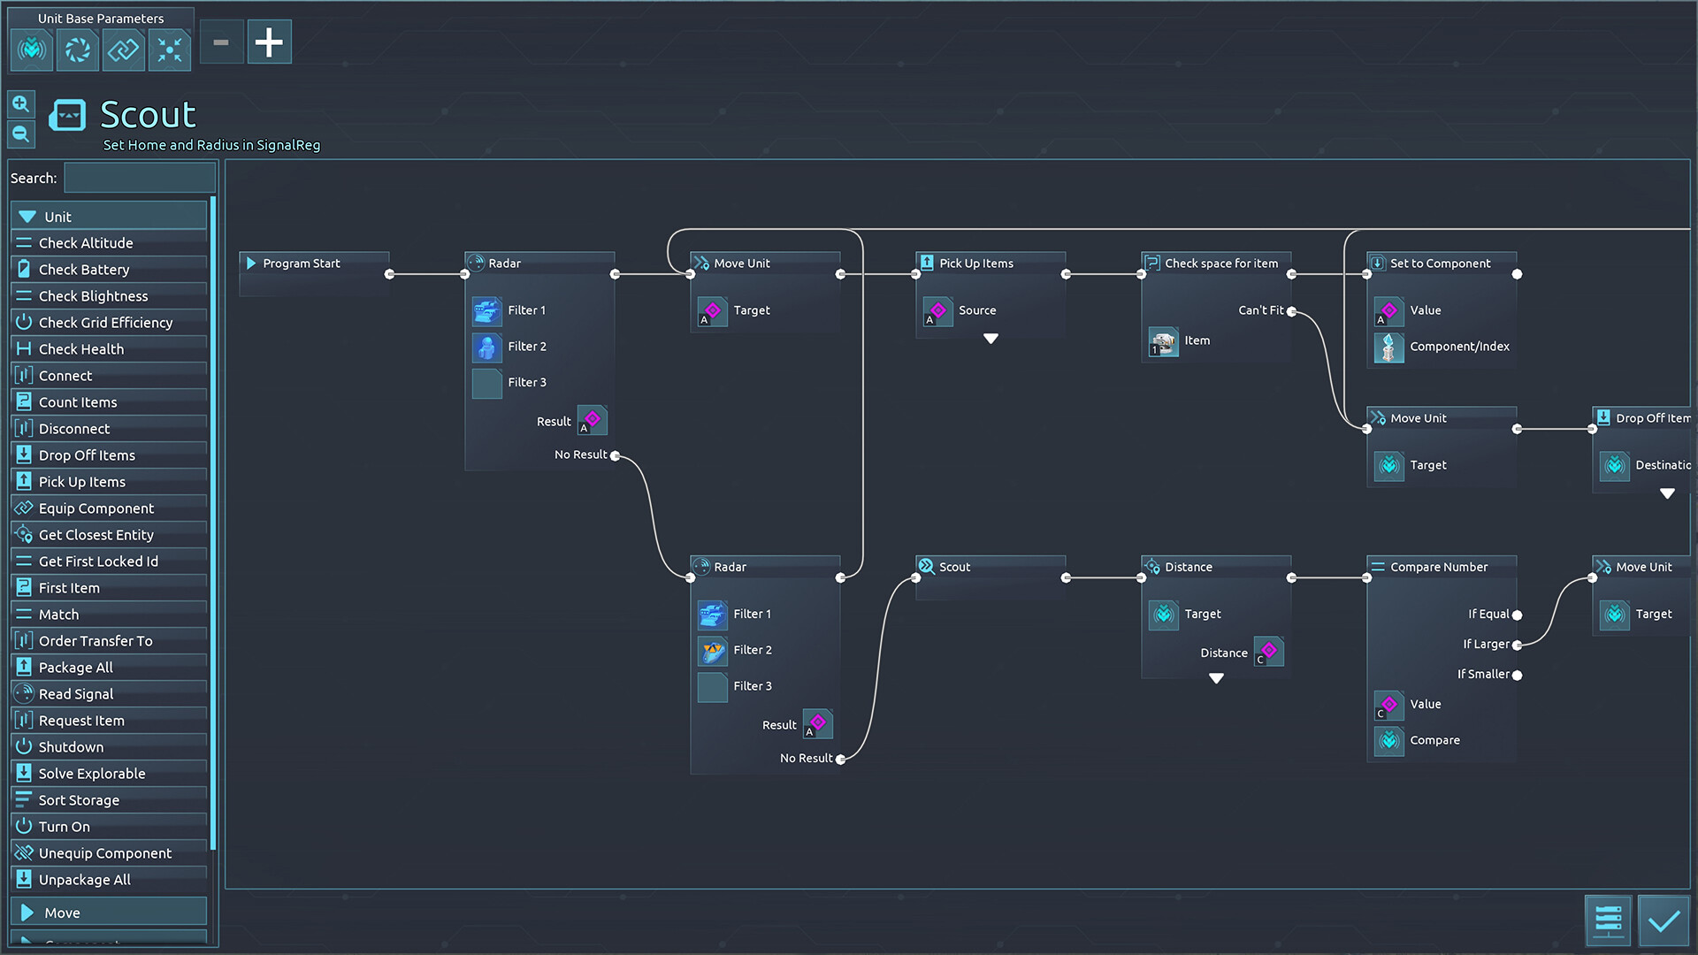
Task: Toggle Filter 1 in upper Radar node
Action: pos(486,310)
